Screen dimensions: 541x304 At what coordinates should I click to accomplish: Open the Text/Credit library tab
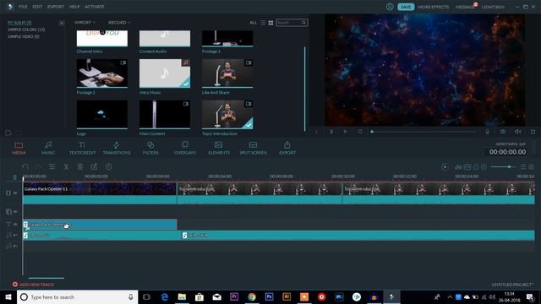[x=82, y=148]
